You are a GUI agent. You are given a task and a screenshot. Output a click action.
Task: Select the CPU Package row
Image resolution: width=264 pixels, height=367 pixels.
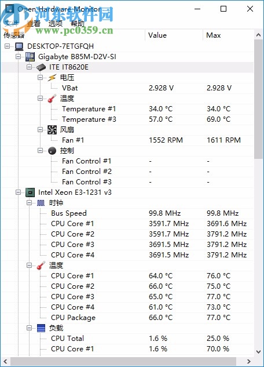(127, 318)
